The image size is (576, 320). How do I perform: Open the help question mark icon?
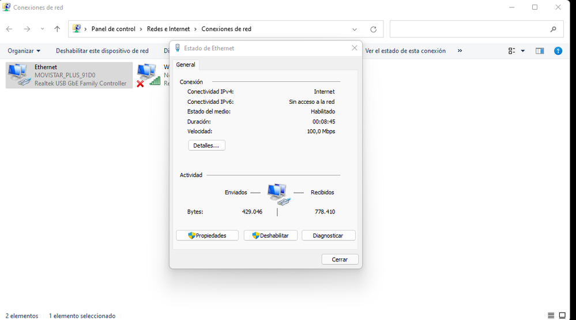(x=558, y=51)
